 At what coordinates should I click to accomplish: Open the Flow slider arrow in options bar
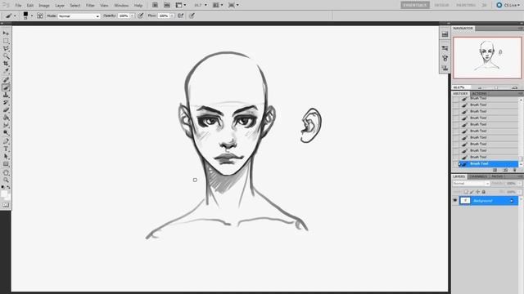point(172,16)
